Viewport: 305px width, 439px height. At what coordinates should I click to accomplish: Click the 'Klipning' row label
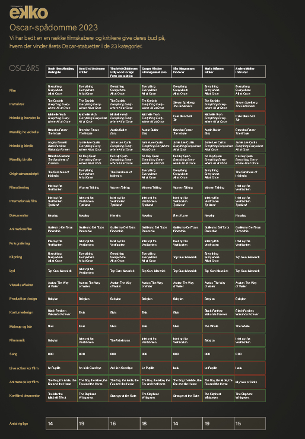pyautogui.click(x=15, y=257)
